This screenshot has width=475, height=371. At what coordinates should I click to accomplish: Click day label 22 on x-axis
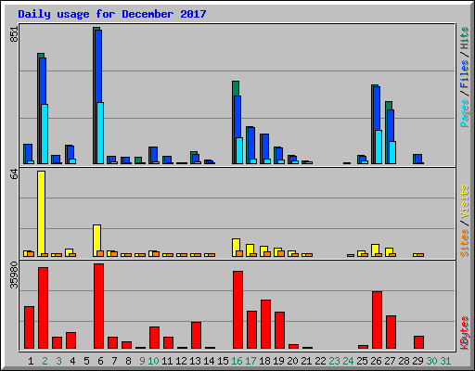click(320, 361)
